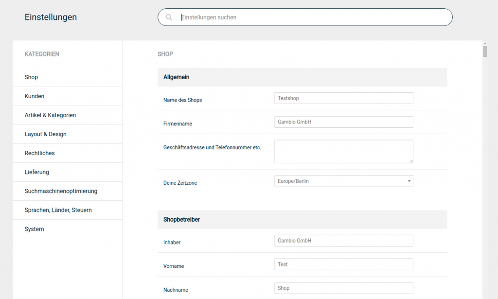Select the System category
This screenshot has width=498, height=299.
click(x=34, y=229)
